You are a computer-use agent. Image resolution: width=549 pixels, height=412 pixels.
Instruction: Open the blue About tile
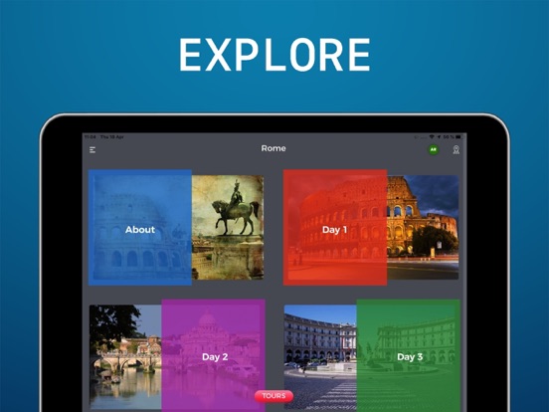tap(140, 227)
